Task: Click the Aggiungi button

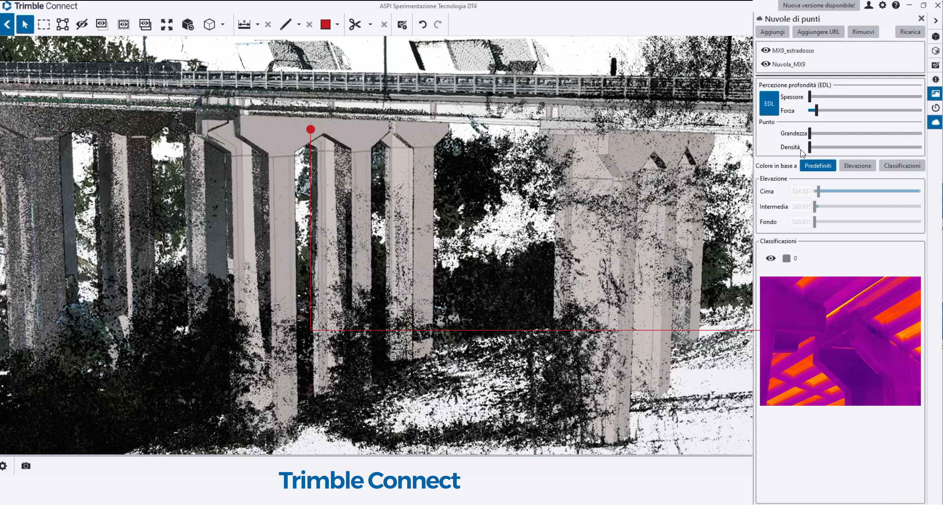Action: pyautogui.click(x=772, y=32)
